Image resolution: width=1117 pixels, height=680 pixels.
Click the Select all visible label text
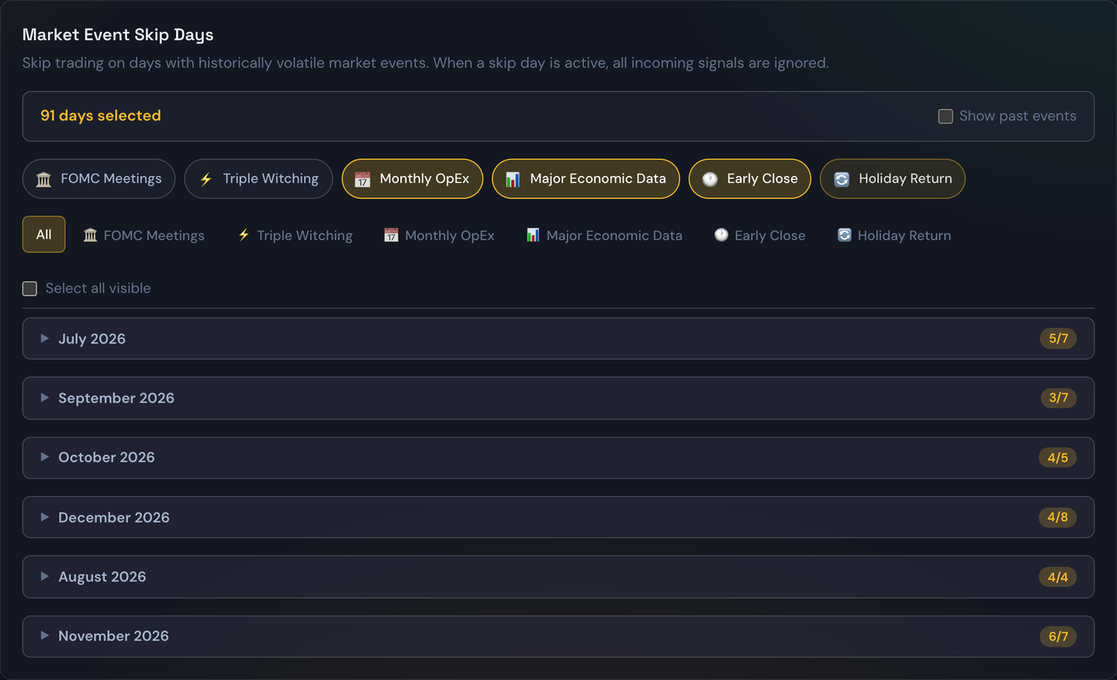(x=99, y=288)
